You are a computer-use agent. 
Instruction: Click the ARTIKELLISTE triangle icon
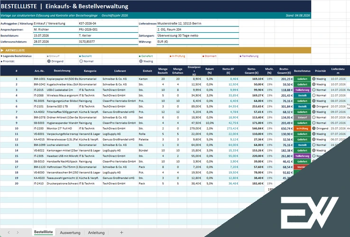tap(2, 50)
